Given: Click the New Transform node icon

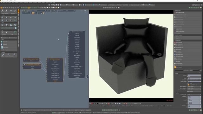Looking at the screenshot, I should click(x=175, y=60).
